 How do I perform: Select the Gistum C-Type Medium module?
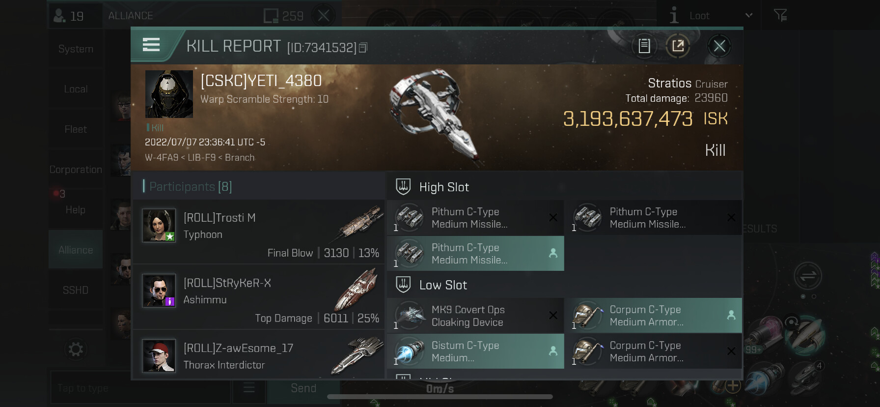coord(475,351)
